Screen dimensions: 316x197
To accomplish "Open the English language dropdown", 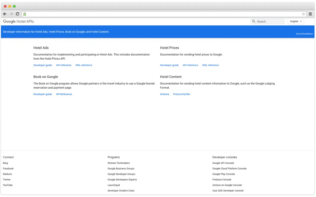I will (296, 21).
